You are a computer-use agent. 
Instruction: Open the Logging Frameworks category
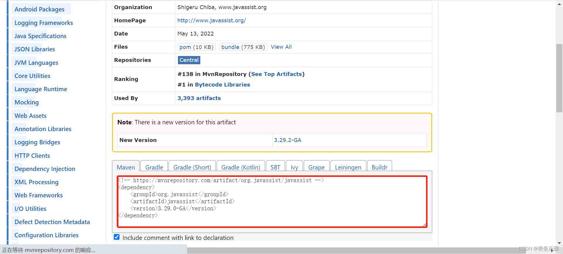(44, 23)
